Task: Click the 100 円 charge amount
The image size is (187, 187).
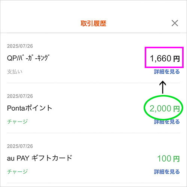Action: point(168,159)
